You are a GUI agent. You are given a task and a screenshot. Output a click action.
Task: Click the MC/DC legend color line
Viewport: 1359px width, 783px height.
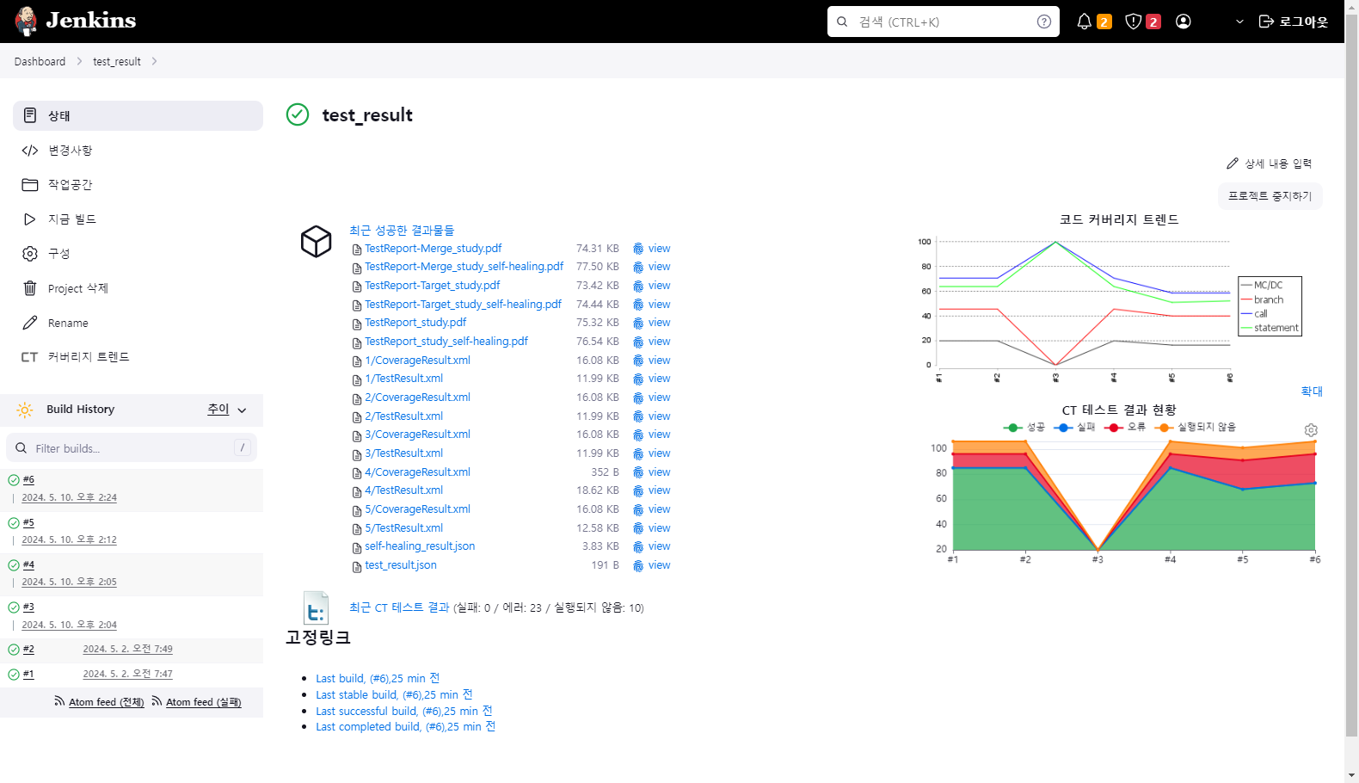(1246, 286)
